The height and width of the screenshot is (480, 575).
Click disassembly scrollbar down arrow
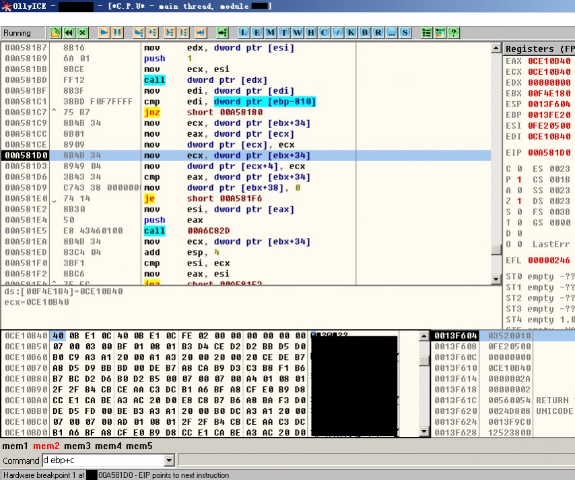[x=496, y=279]
